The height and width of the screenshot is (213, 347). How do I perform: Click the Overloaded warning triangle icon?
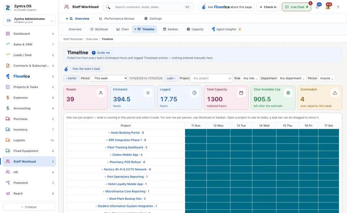[x=335, y=93]
